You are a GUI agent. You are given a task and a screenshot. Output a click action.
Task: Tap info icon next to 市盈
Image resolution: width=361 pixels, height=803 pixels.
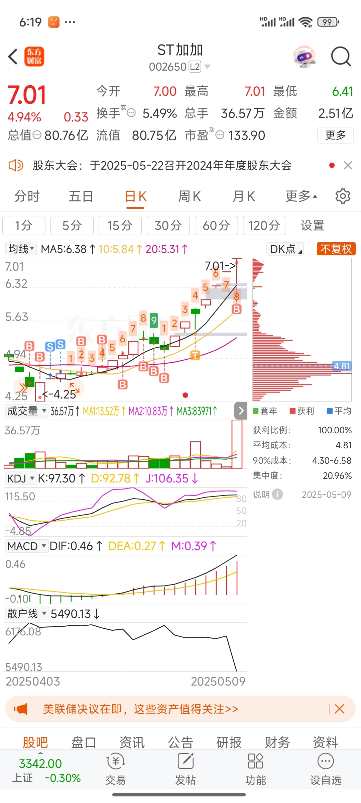tap(220, 135)
